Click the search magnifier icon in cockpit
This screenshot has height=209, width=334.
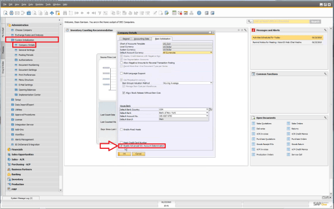coord(249,21)
